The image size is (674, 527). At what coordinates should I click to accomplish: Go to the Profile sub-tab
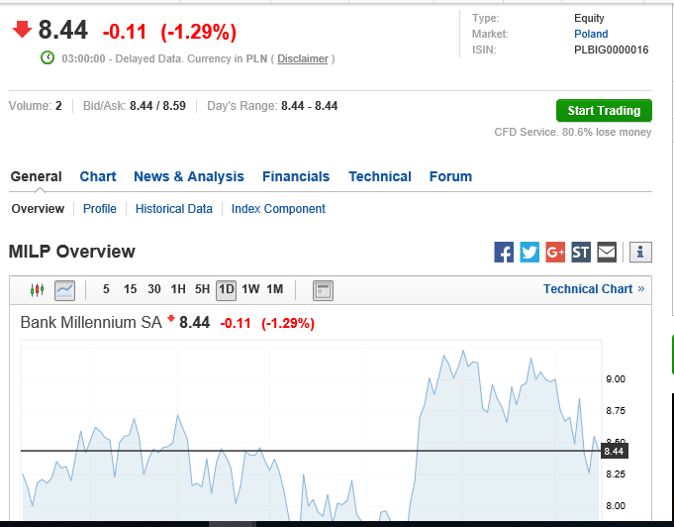100,209
